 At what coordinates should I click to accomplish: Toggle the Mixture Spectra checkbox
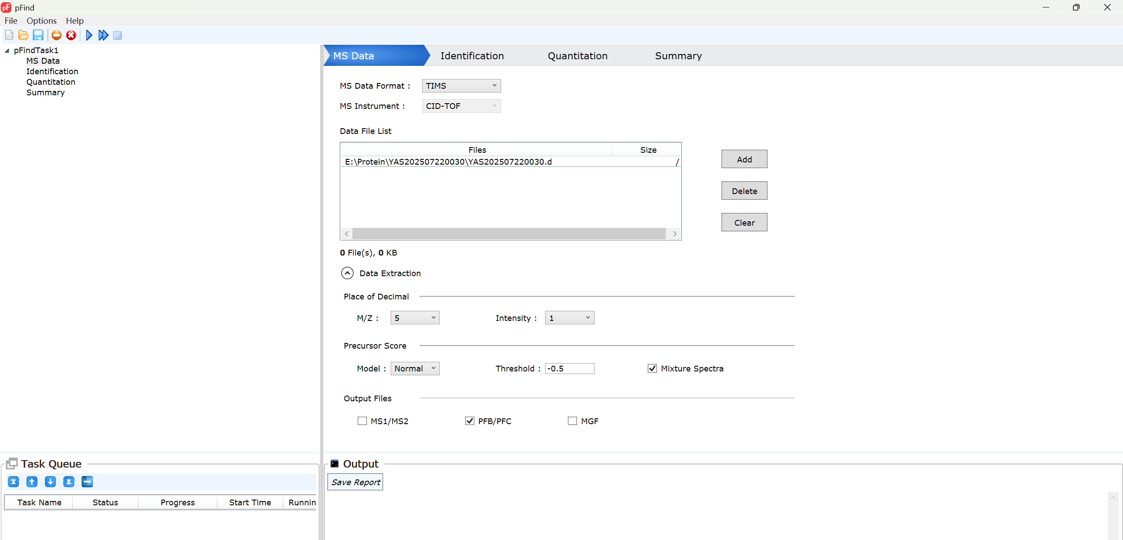[652, 368]
